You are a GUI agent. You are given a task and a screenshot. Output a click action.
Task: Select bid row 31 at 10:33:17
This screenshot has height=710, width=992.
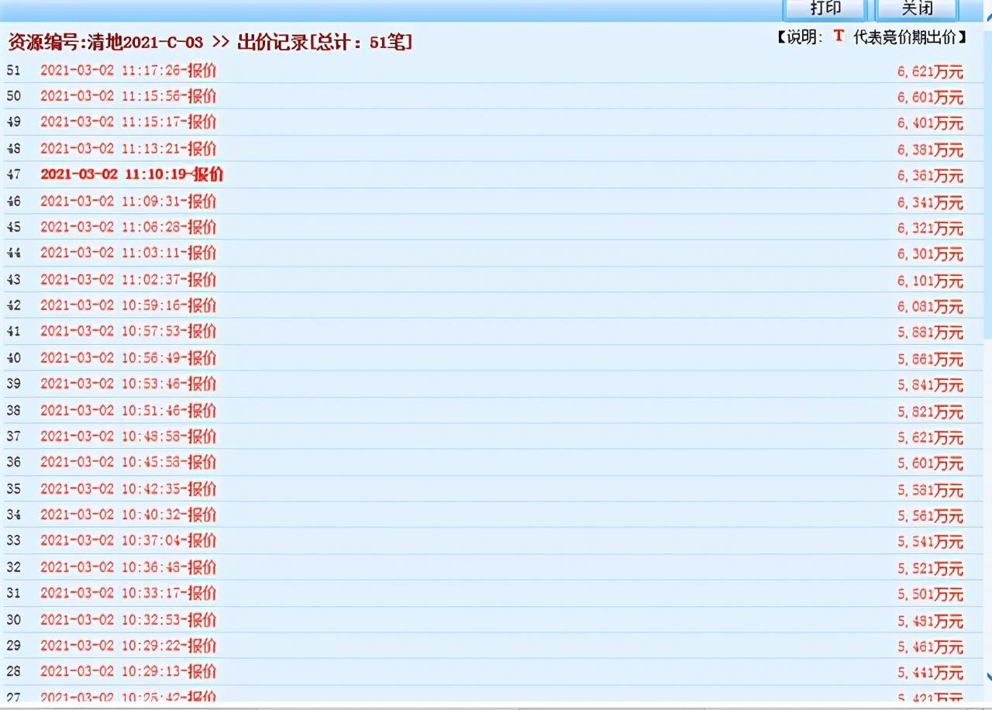(494, 593)
